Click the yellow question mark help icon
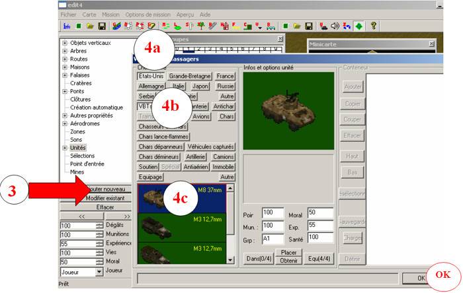 [374, 26]
